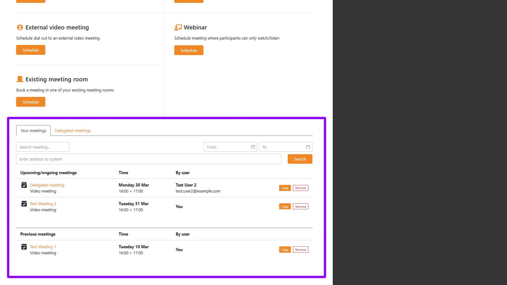Click calendar icon beside Test Meeting 1
The image size is (507, 285).
pyautogui.click(x=24, y=247)
